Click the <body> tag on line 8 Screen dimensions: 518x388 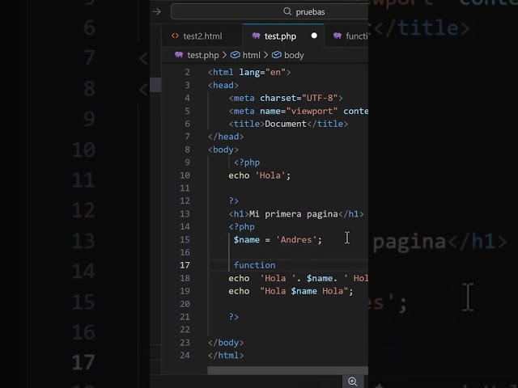tap(223, 150)
